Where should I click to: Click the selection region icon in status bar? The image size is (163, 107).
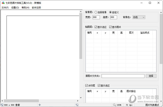click(77, 105)
